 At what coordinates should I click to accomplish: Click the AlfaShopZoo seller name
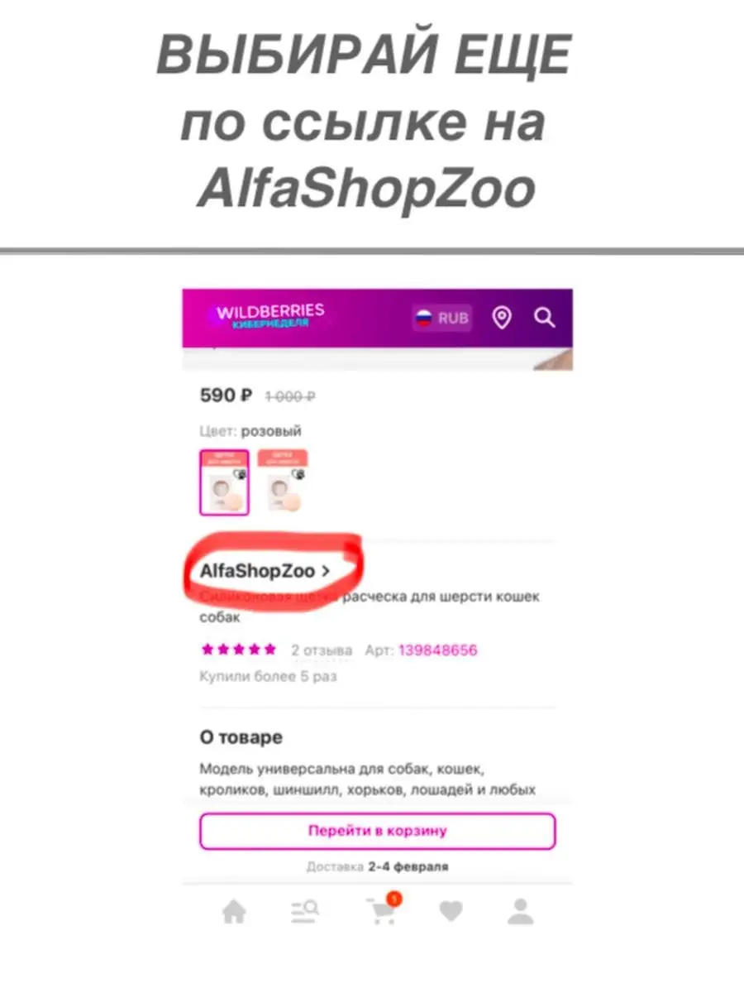[257, 571]
